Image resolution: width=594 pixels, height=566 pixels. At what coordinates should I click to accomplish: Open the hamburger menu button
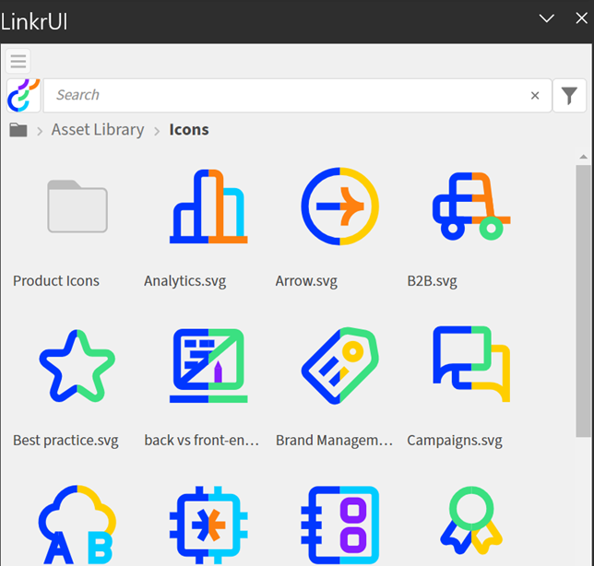[18, 61]
